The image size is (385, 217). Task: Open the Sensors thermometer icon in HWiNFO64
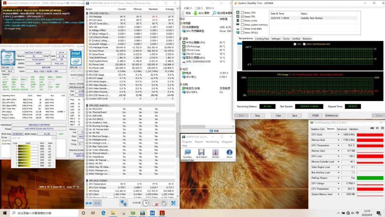tap(215, 153)
